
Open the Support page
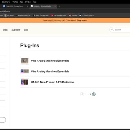(16, 30)
